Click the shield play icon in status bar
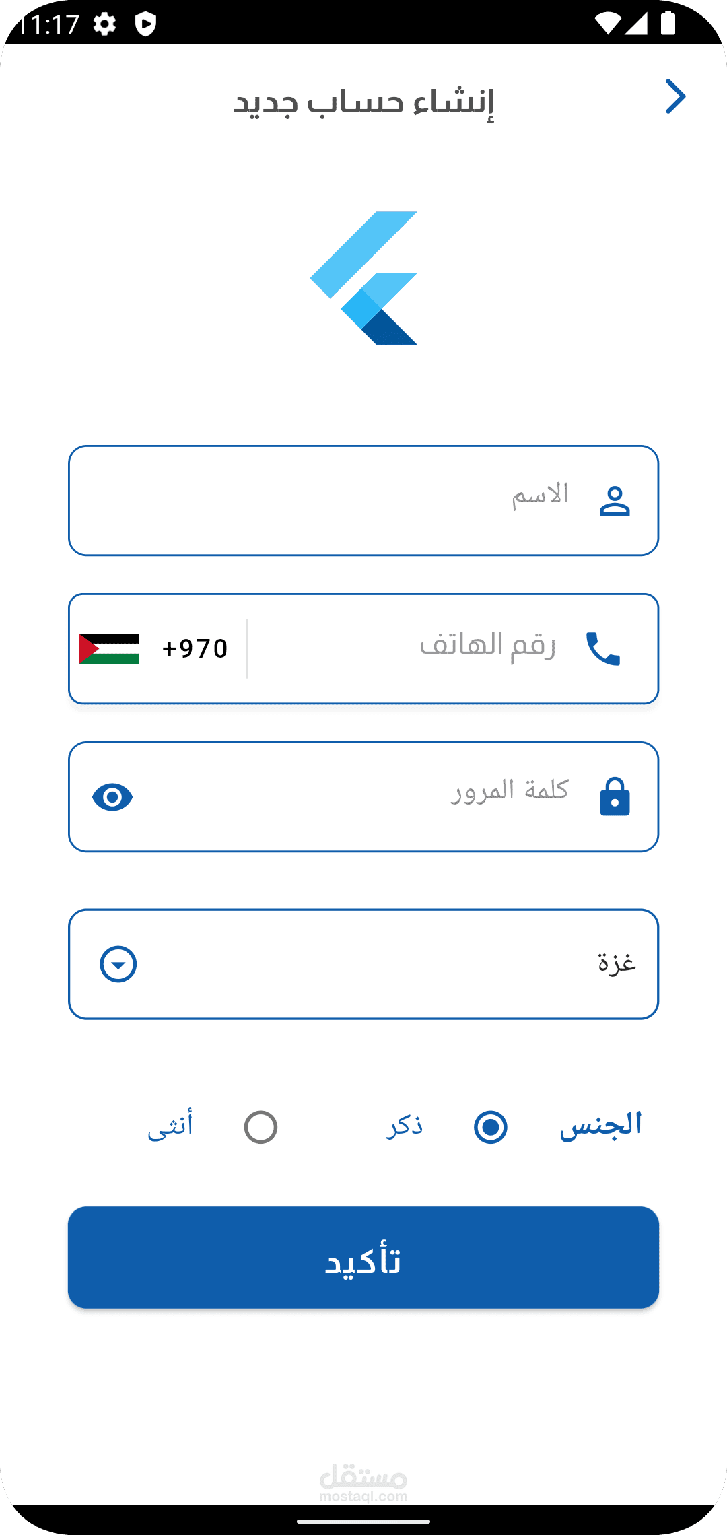The height and width of the screenshot is (1535, 727). coord(145,25)
